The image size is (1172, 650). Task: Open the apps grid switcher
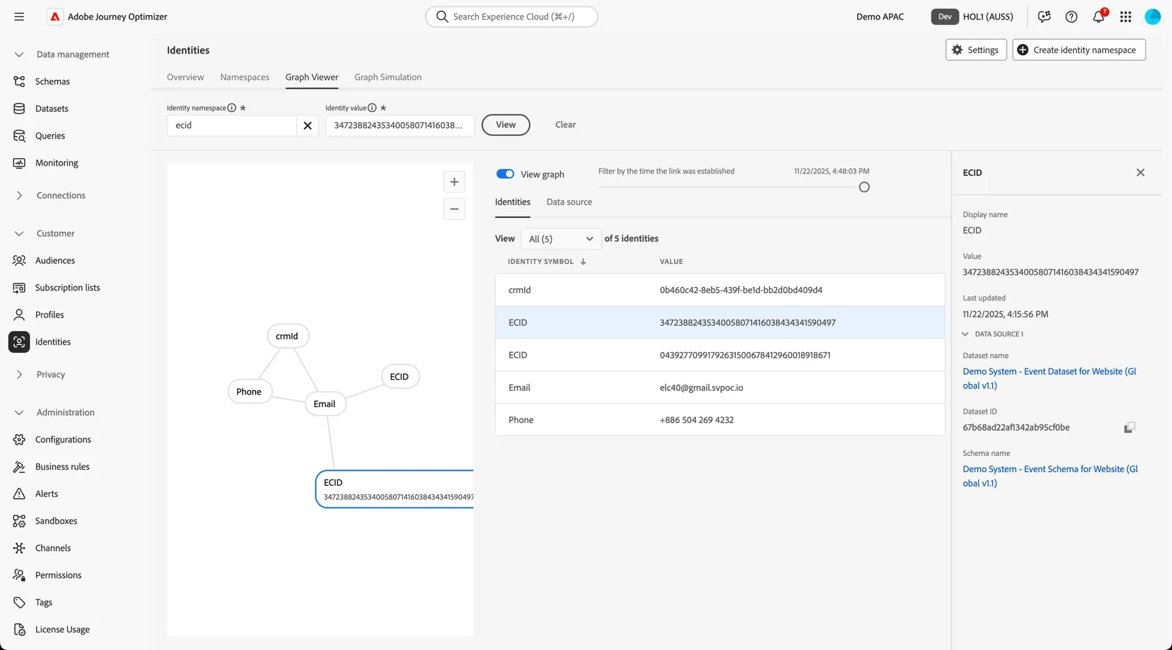coord(1126,17)
